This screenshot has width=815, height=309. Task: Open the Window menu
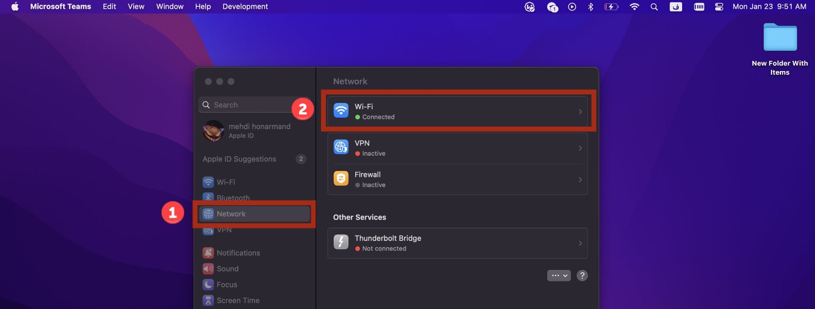pyautogui.click(x=170, y=7)
